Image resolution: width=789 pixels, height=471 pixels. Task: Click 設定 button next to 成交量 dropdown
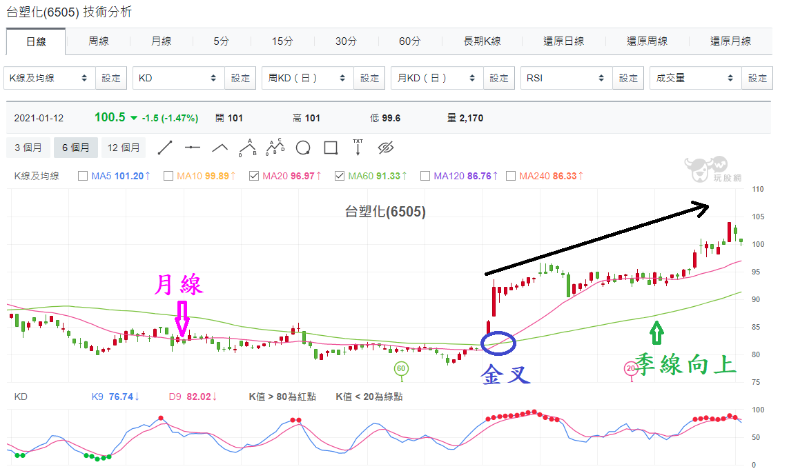(x=758, y=78)
